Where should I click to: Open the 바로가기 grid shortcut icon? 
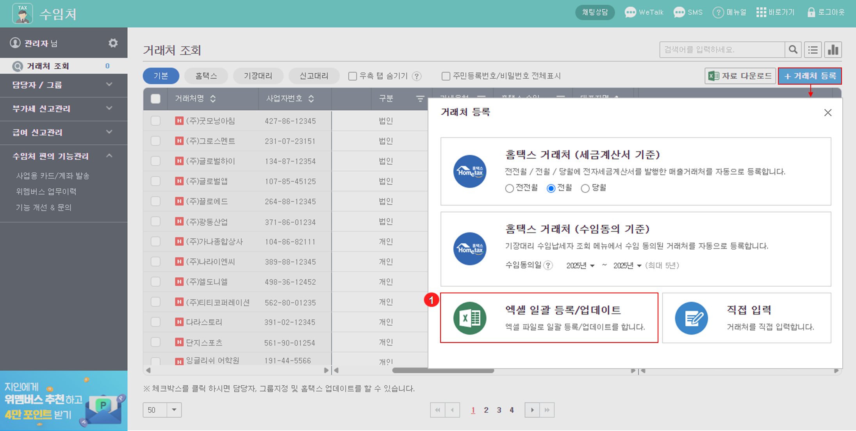[761, 12]
